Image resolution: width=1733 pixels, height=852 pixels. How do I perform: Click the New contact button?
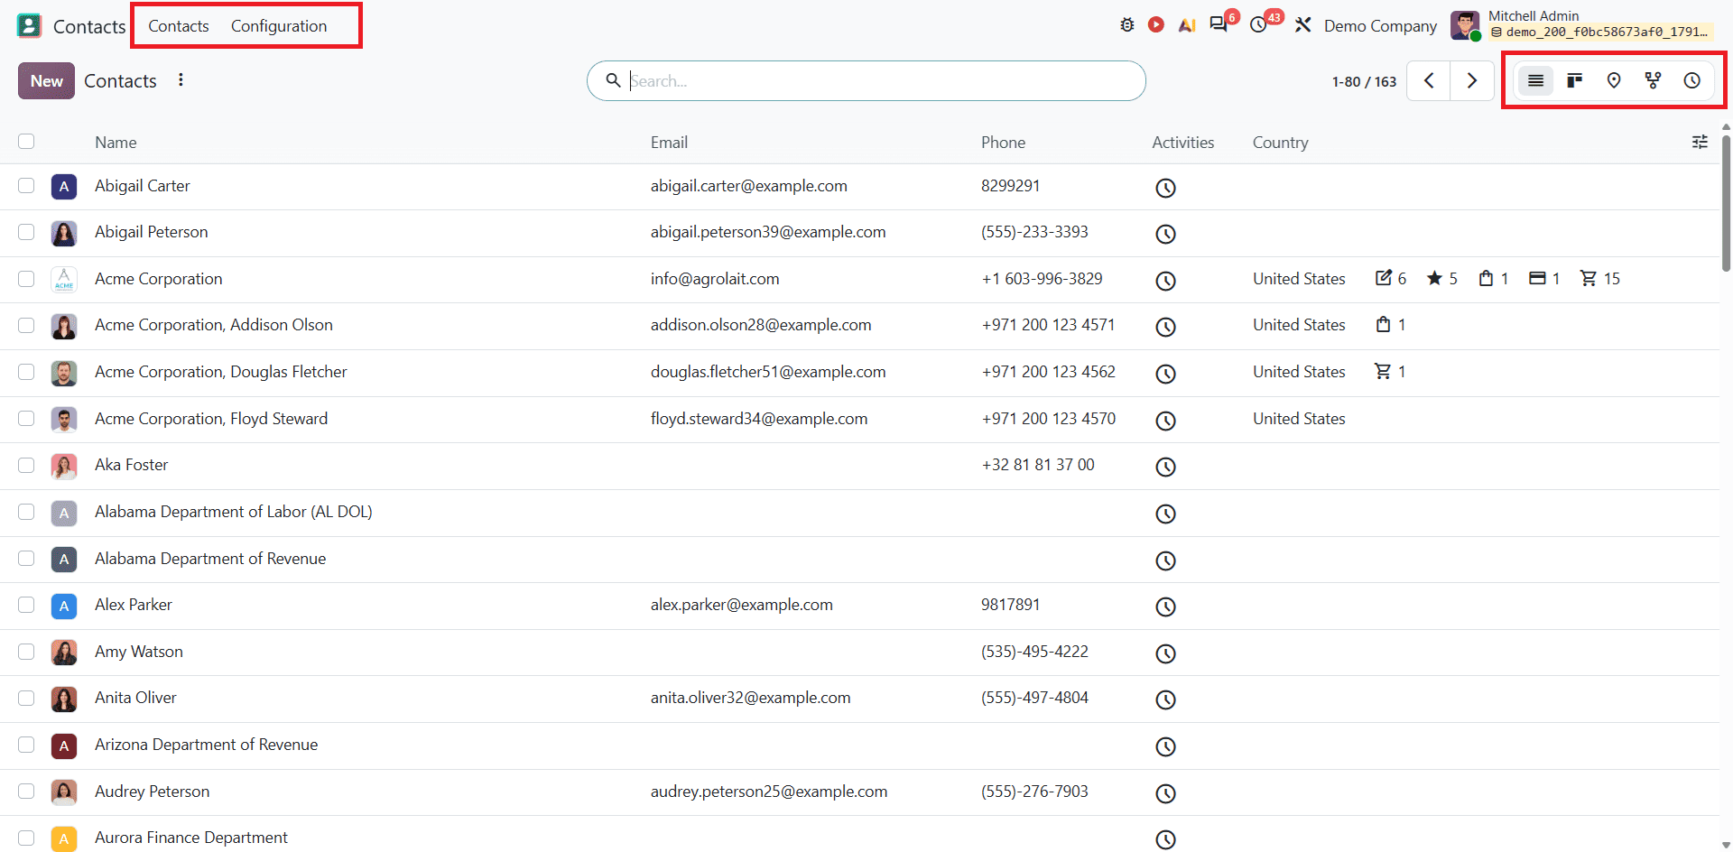pos(46,81)
